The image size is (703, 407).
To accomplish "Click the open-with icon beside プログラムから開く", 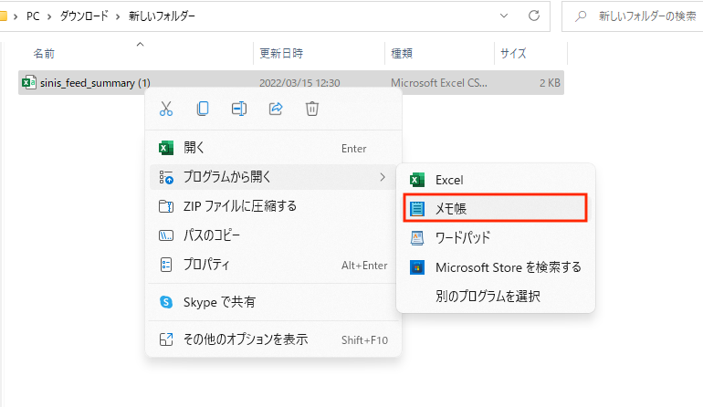I will coord(166,177).
